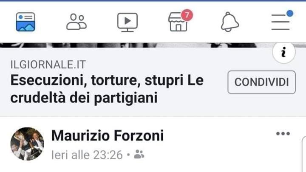Image resolution: width=306 pixels, height=172 pixels.
Task: Show article info via the i button
Action: click(284, 52)
